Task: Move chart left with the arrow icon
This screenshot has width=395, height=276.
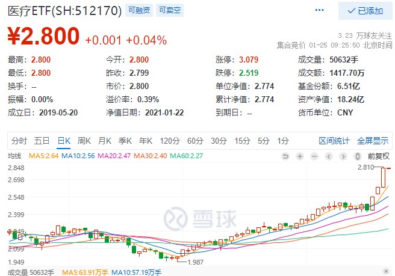Action: [329, 156]
